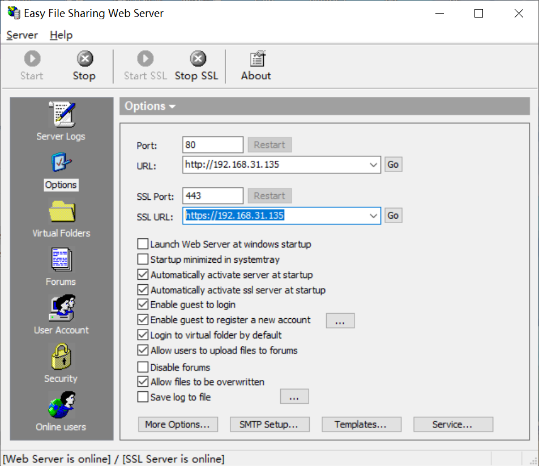Click Restart next to Port field
This screenshot has width=539, height=466.
point(270,145)
